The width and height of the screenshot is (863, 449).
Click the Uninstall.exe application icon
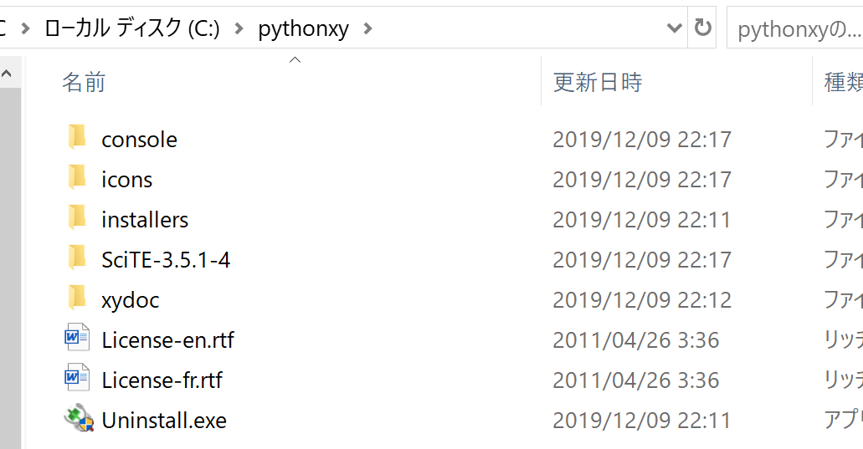(79, 418)
